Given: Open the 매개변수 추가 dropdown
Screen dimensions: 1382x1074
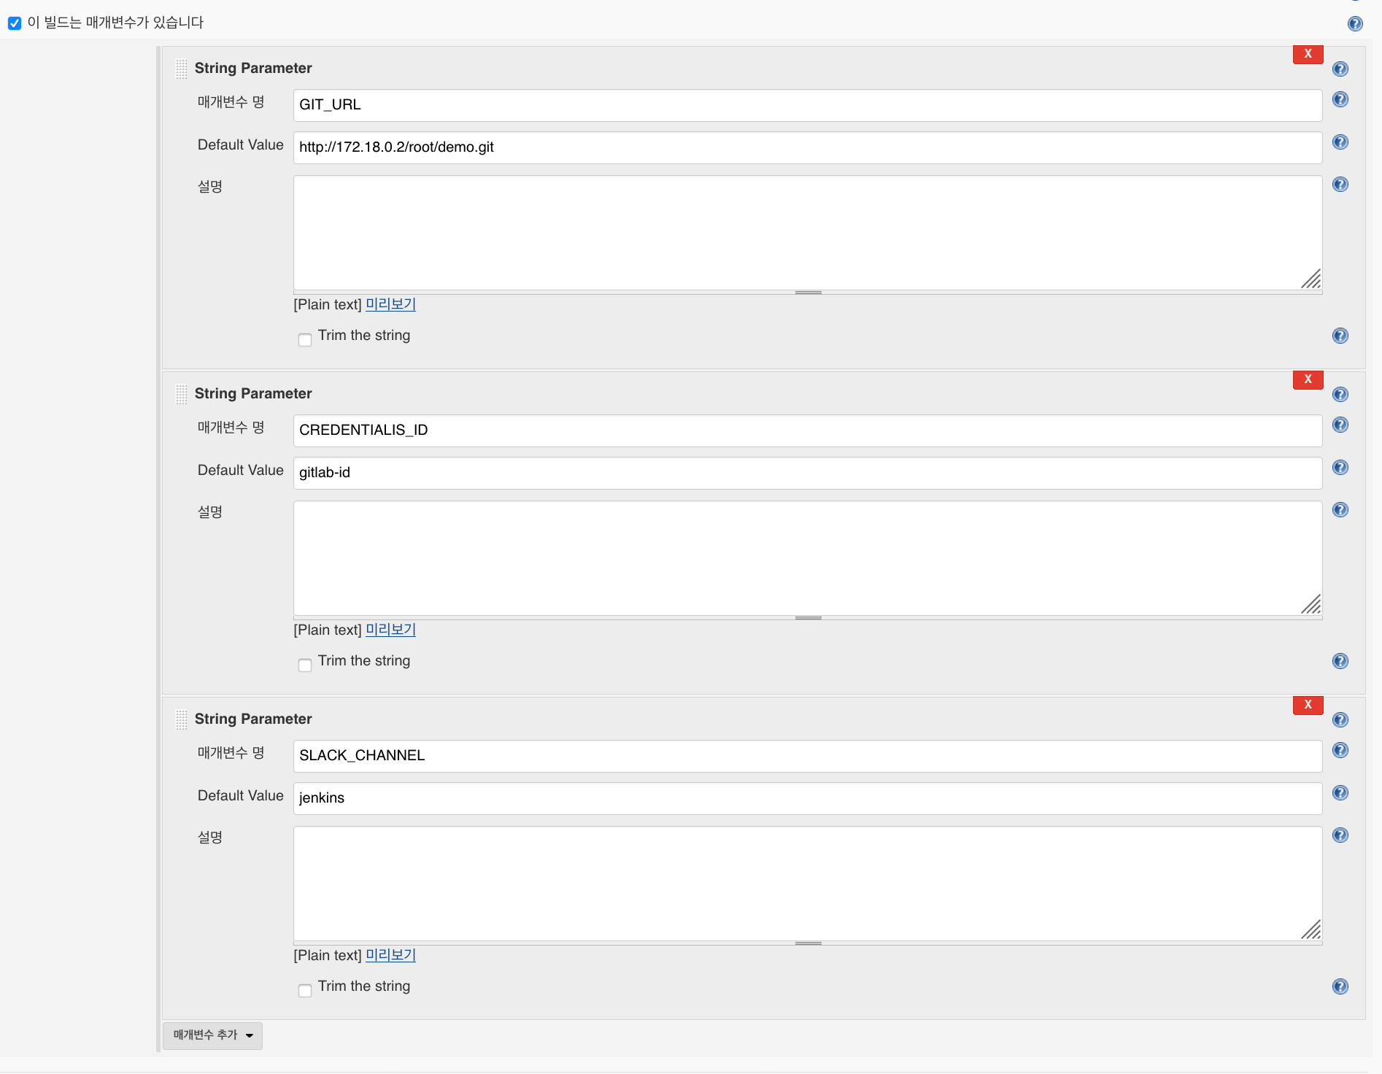Looking at the screenshot, I should click(x=212, y=1035).
